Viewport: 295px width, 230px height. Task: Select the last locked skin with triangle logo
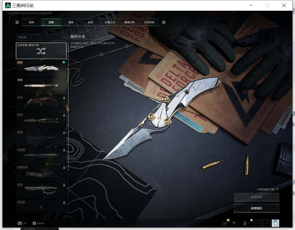(41, 206)
